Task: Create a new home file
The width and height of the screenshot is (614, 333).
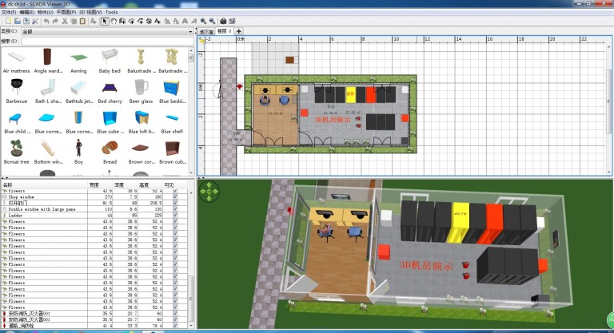Action: (x=8, y=21)
